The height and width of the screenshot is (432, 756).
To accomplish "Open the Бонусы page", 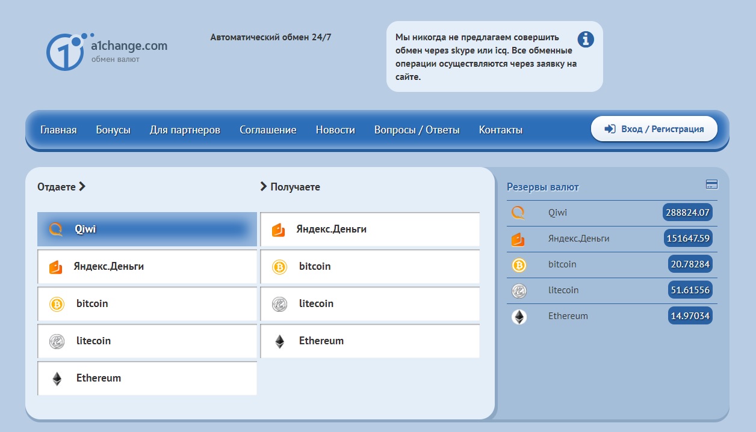I will [113, 130].
